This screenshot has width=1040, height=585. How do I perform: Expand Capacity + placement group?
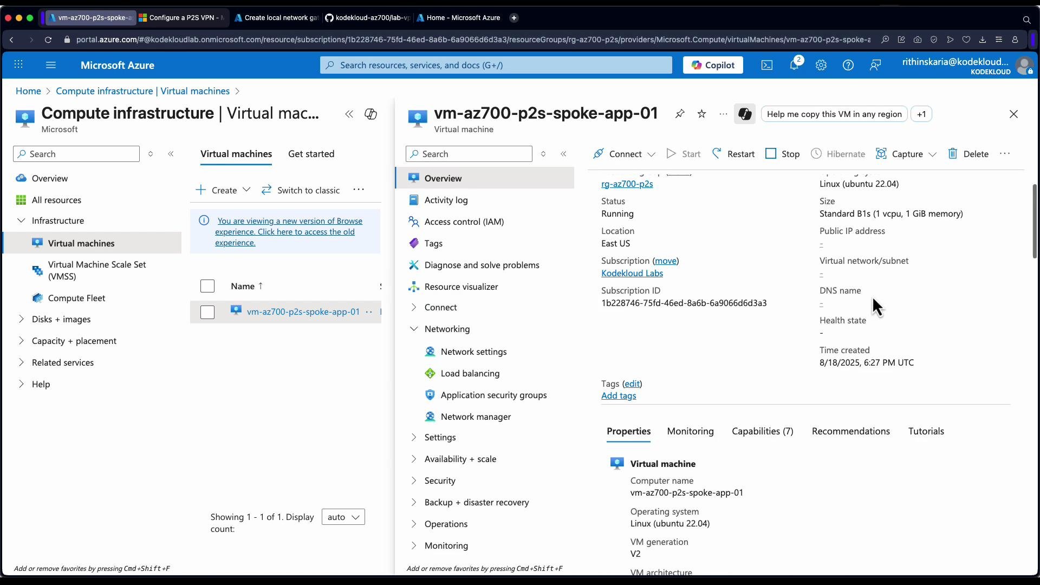point(21,341)
